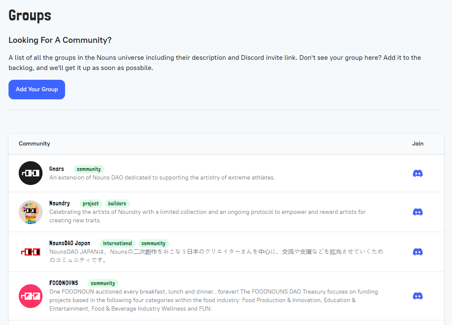Click the Groups page heading
Screen dimensions: 452x325
pyautogui.click(x=30, y=16)
